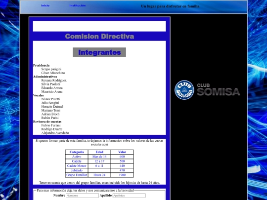Select the Presidencia heading
This screenshot has height=200, width=267.
42,65
